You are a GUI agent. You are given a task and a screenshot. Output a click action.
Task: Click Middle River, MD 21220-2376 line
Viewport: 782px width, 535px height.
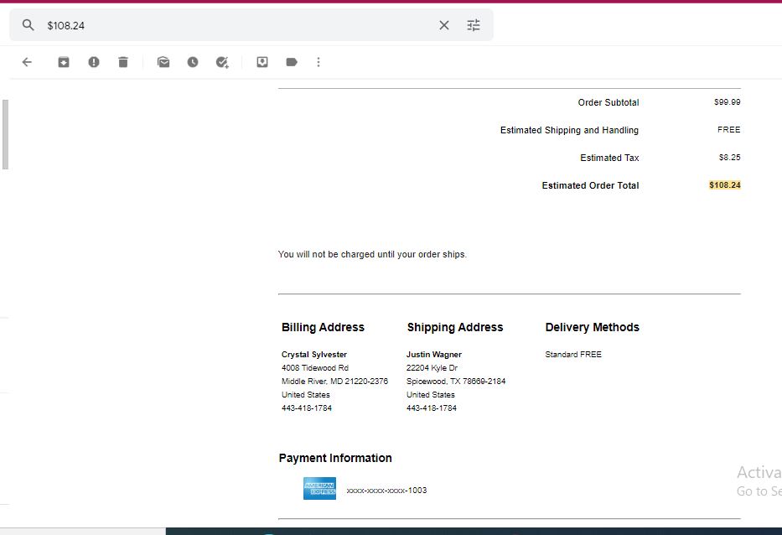(334, 382)
